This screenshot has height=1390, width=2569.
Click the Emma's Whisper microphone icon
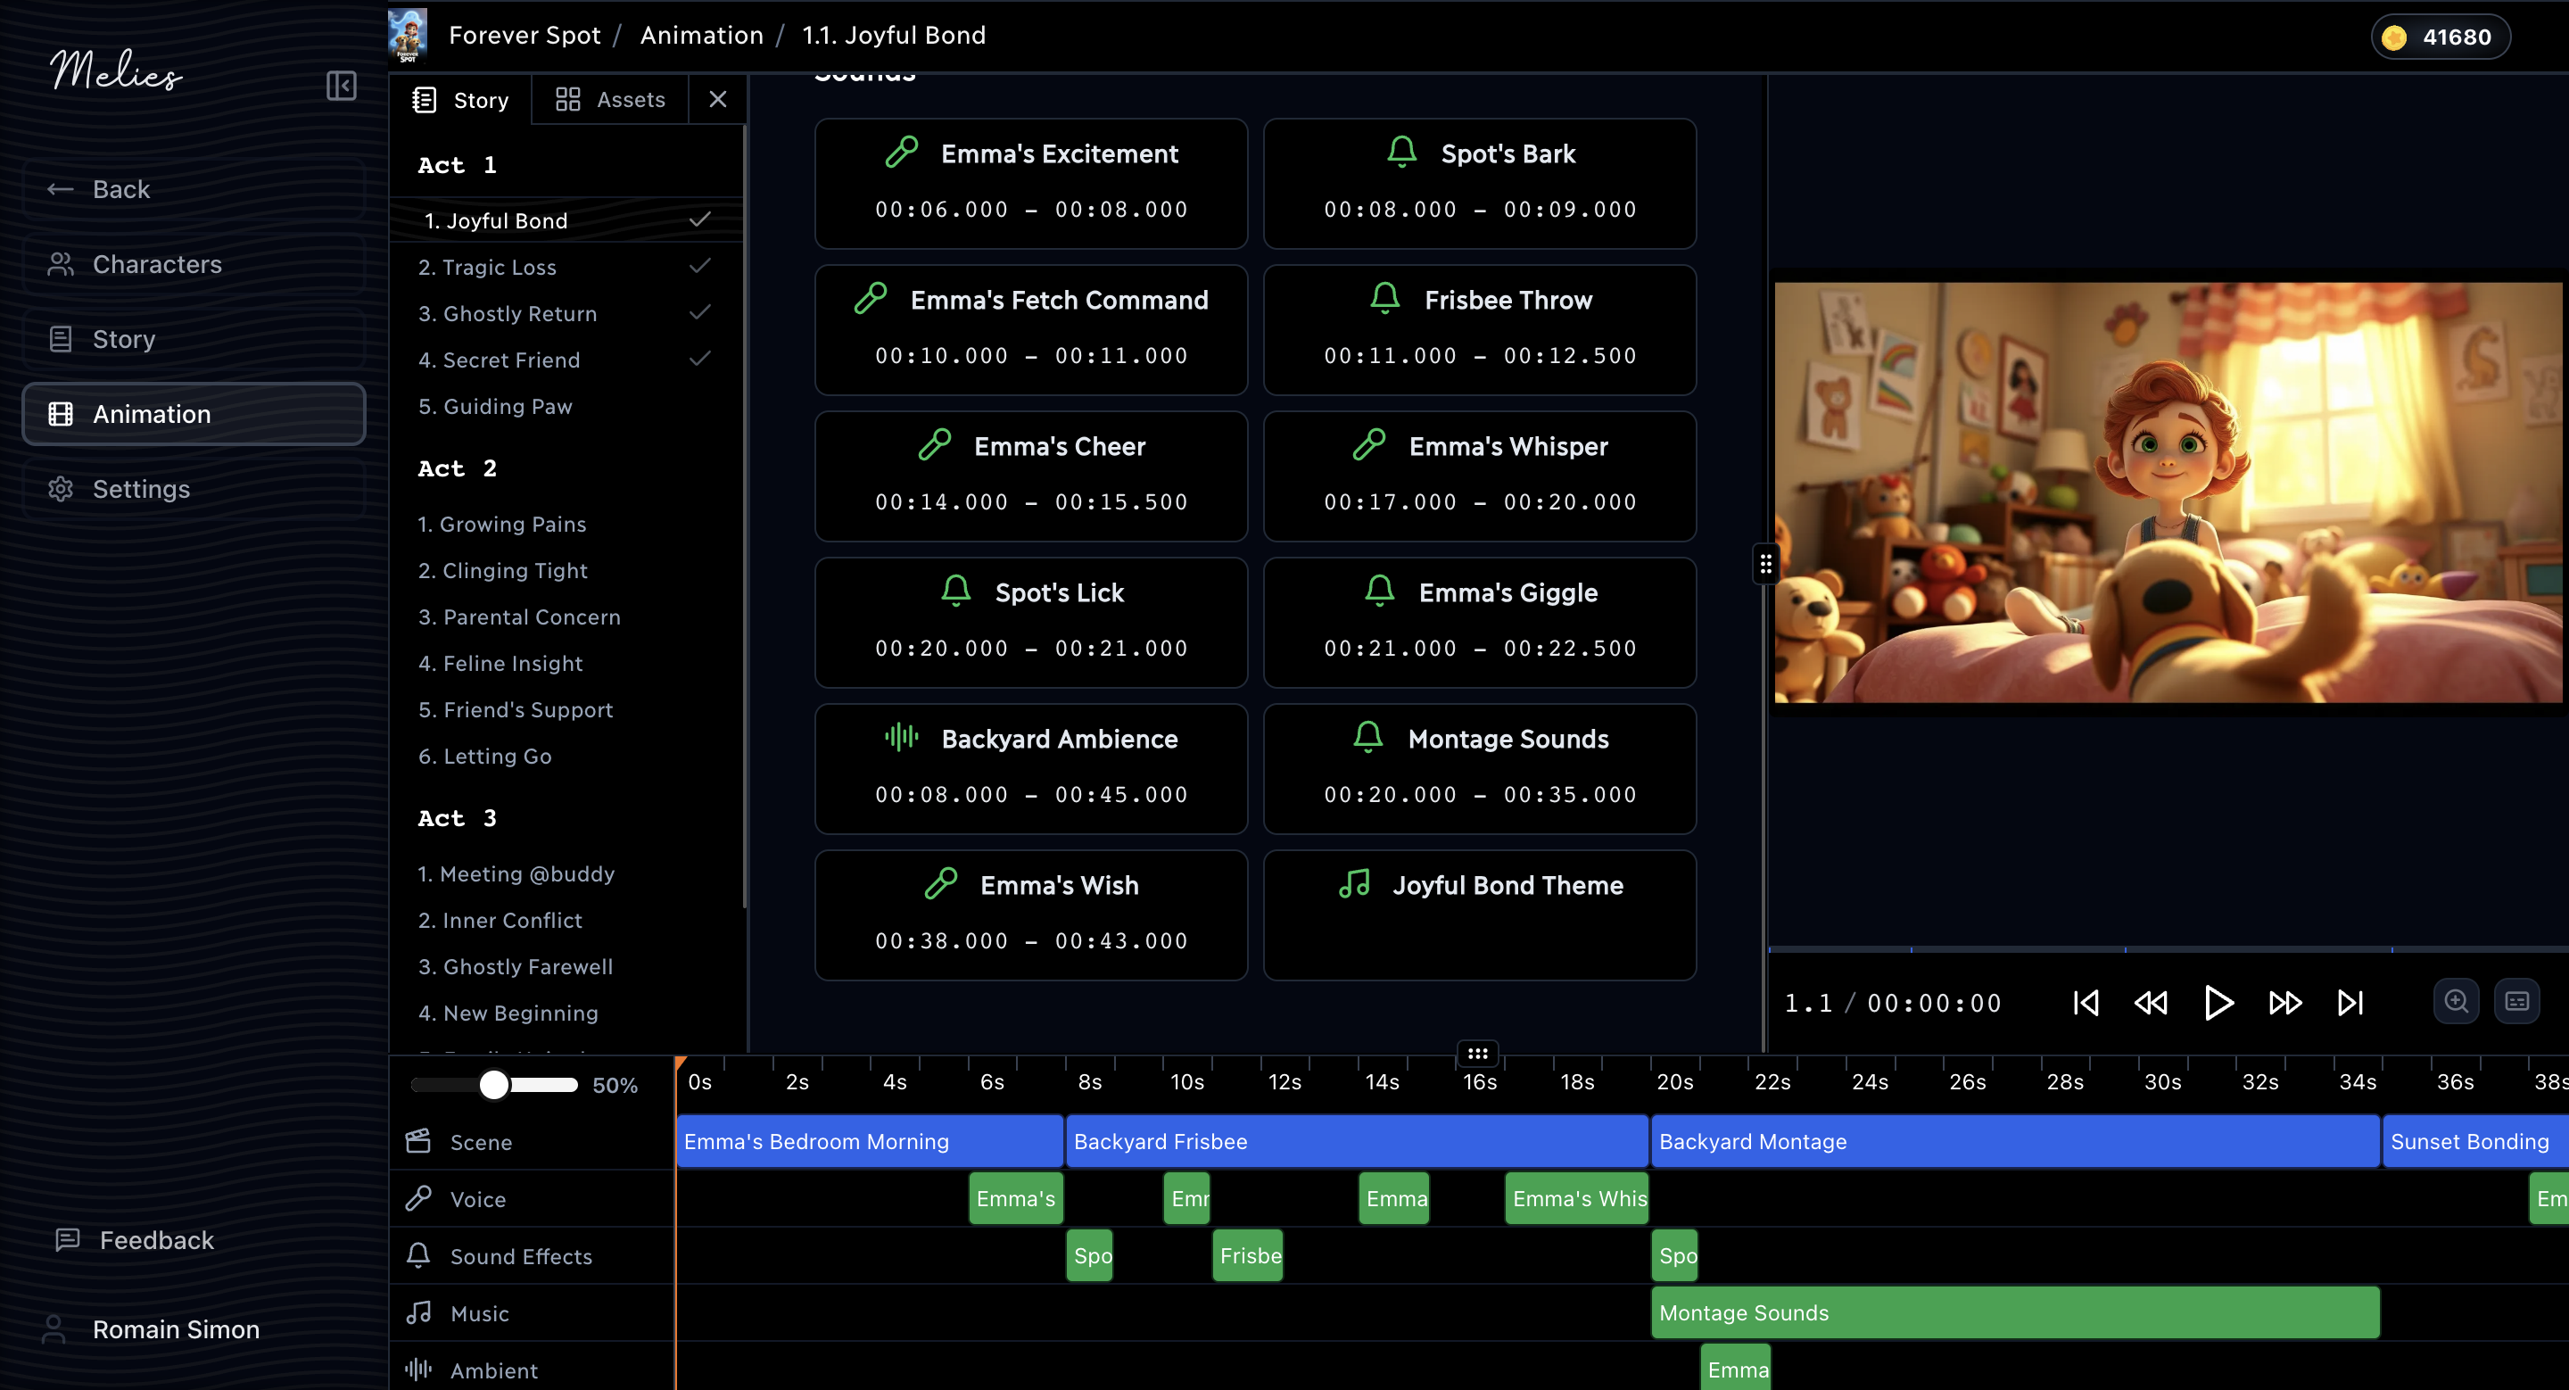coord(1369,443)
